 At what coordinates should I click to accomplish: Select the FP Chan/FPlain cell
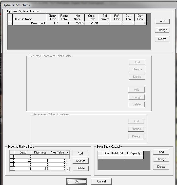(x=52, y=23)
